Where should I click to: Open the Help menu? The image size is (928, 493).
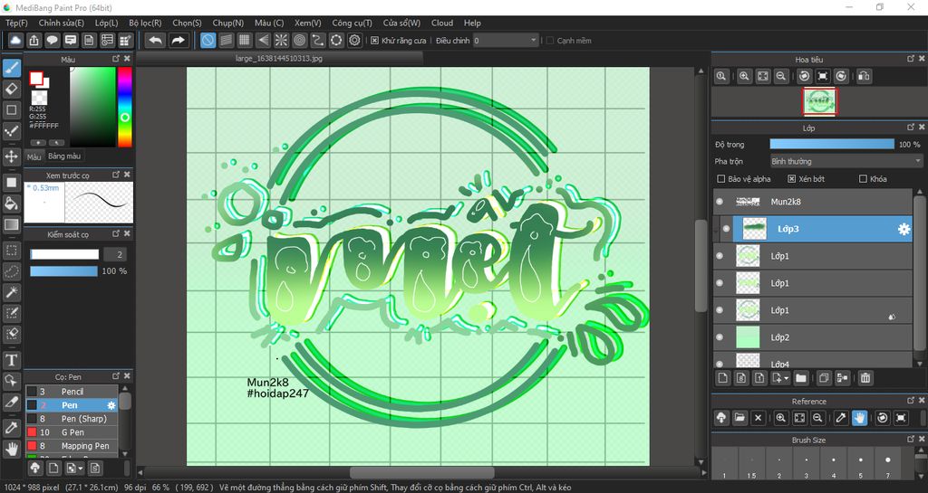[x=472, y=23]
